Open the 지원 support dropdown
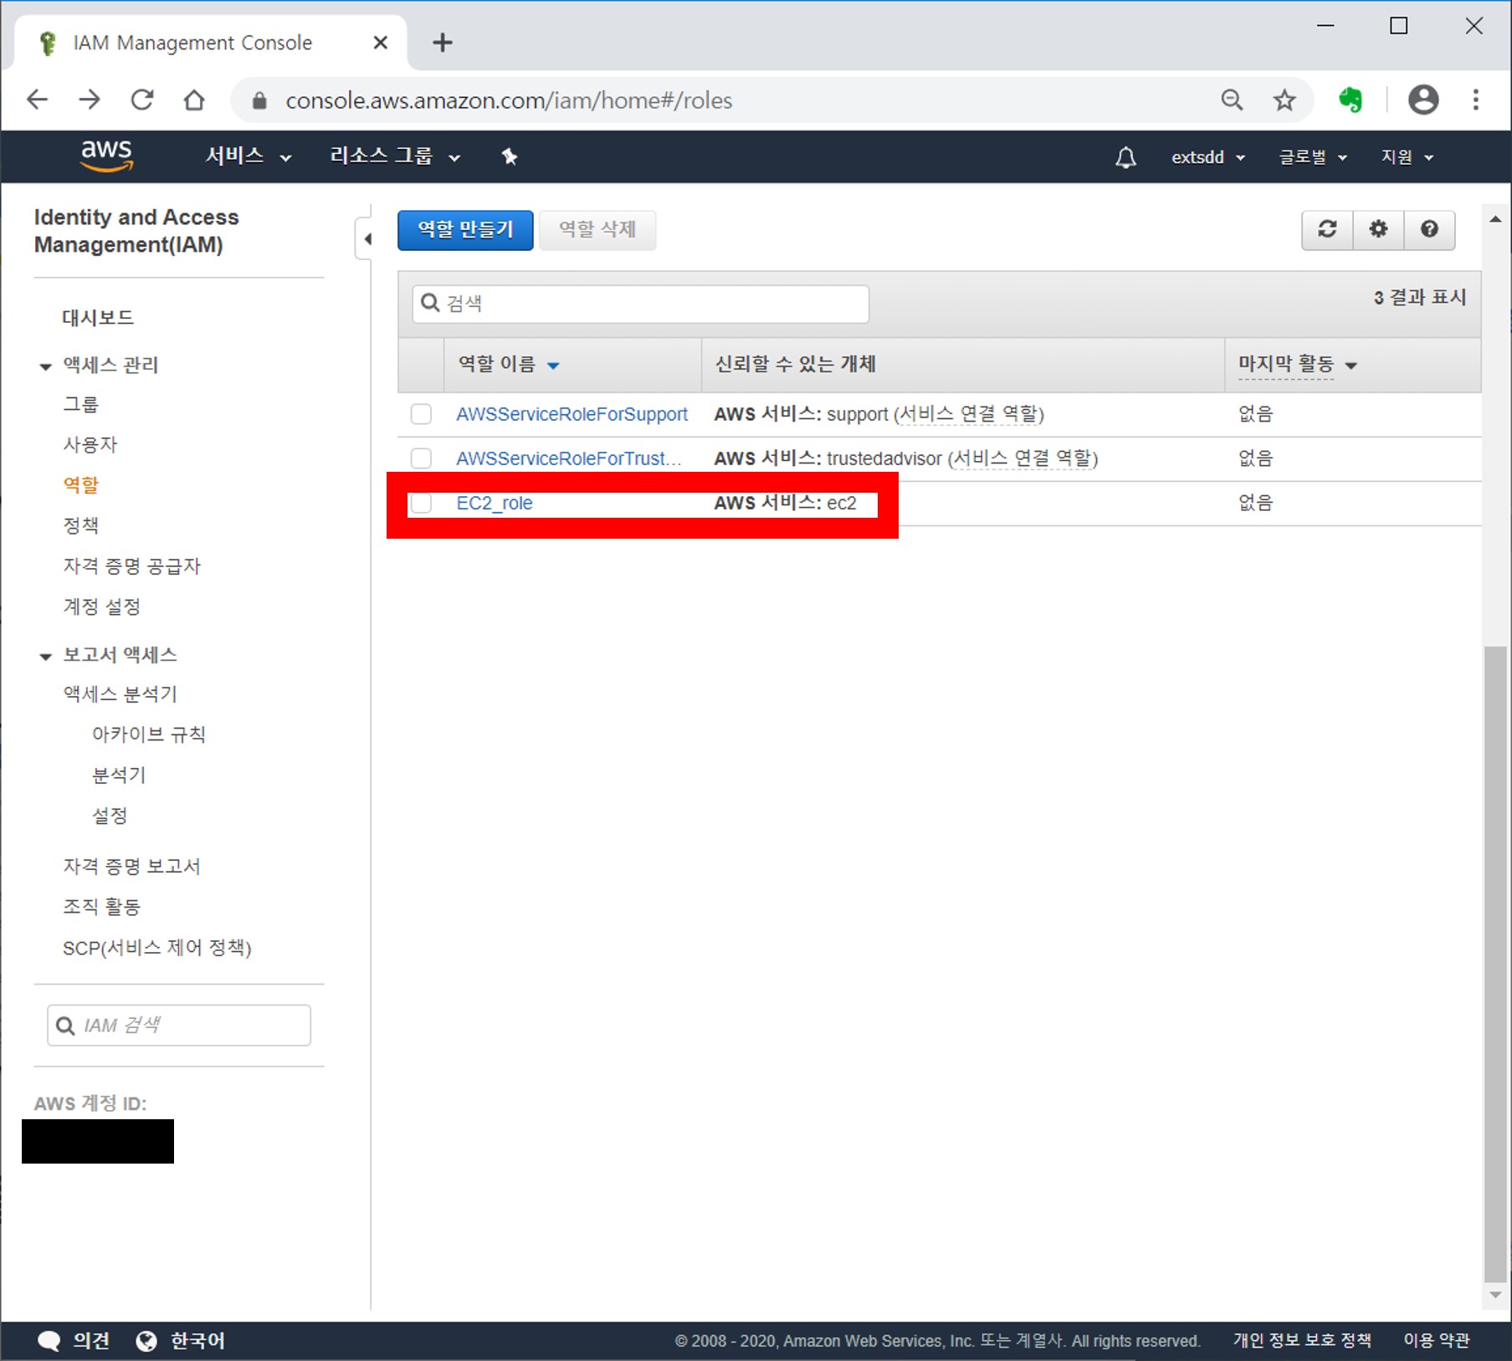 pos(1407,157)
